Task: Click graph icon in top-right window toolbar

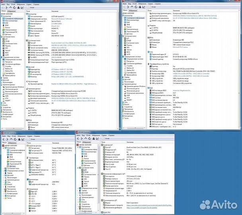Action: pos(144,7)
